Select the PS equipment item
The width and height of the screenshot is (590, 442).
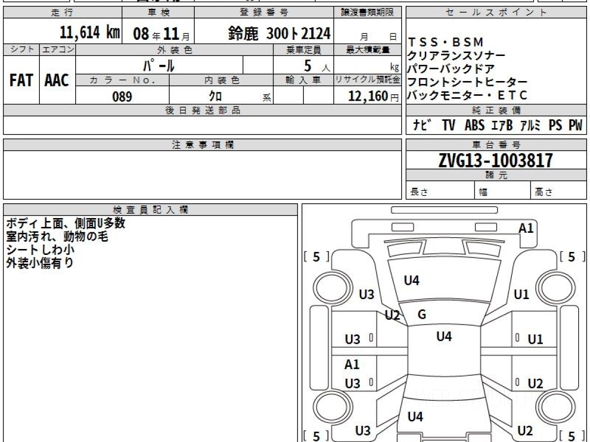(556, 126)
